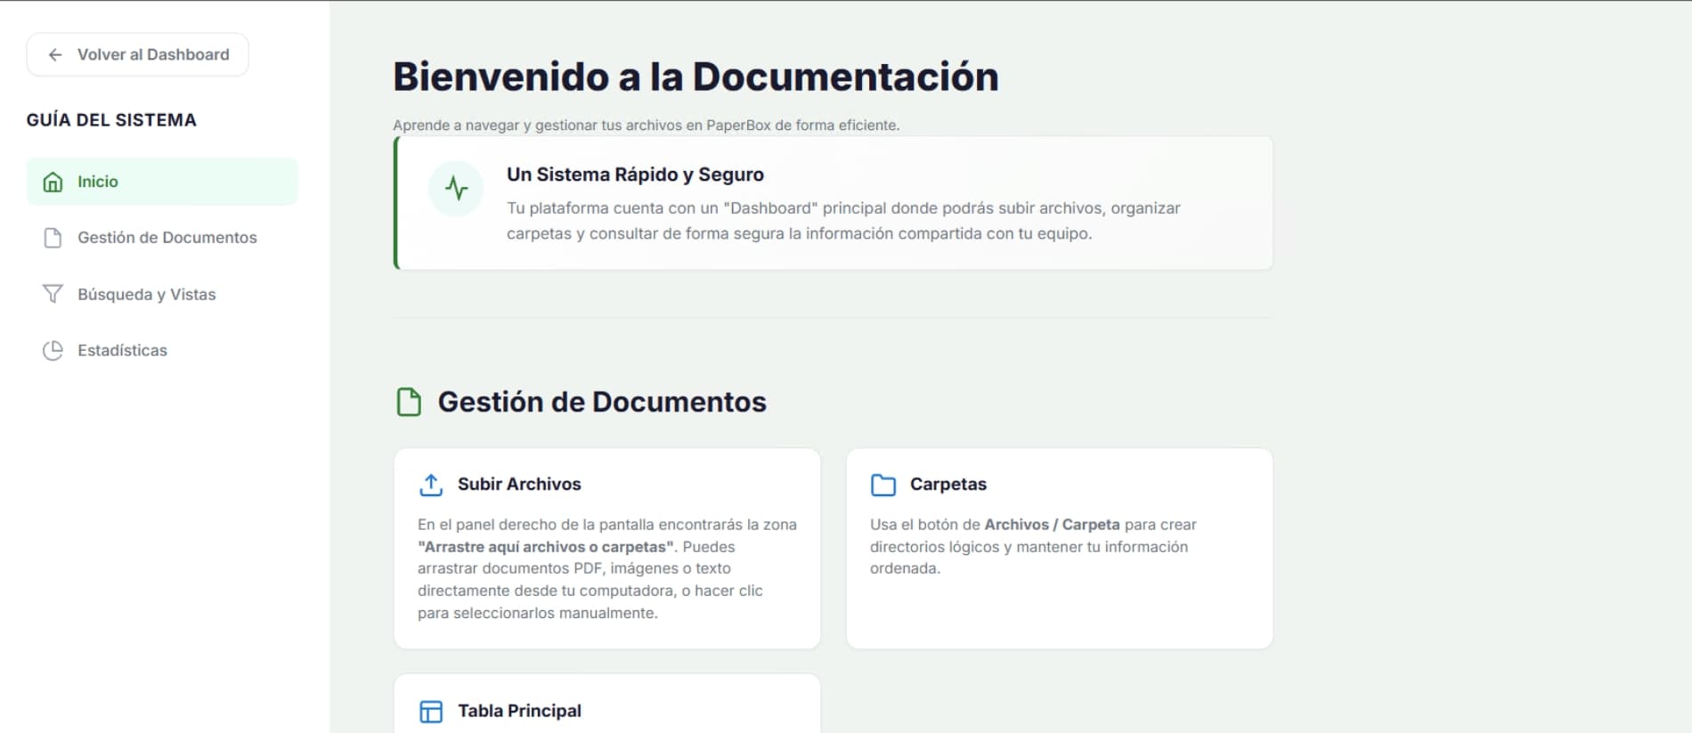Click the upload icon in Subir Archivos card
This screenshot has width=1692, height=733.
[x=431, y=485]
